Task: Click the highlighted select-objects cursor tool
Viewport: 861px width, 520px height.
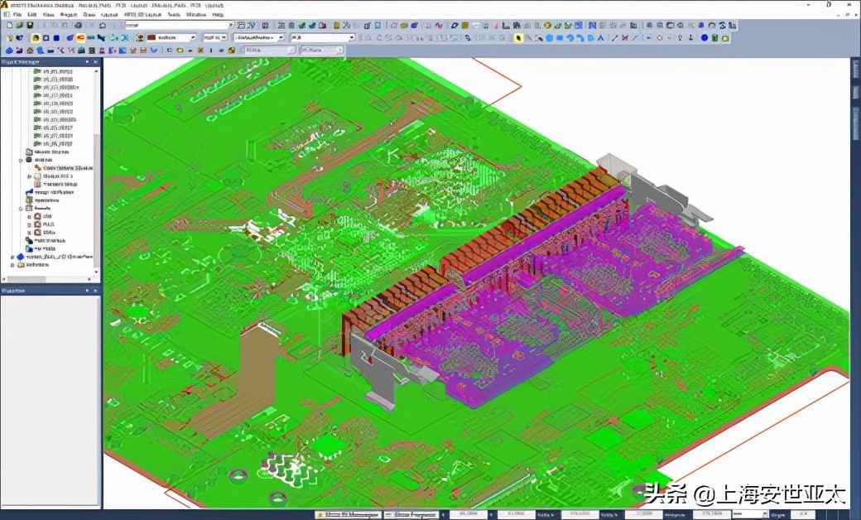Action: (x=518, y=38)
